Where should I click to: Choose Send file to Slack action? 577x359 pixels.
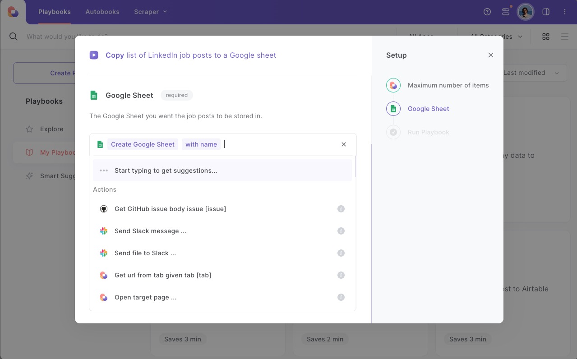point(145,253)
